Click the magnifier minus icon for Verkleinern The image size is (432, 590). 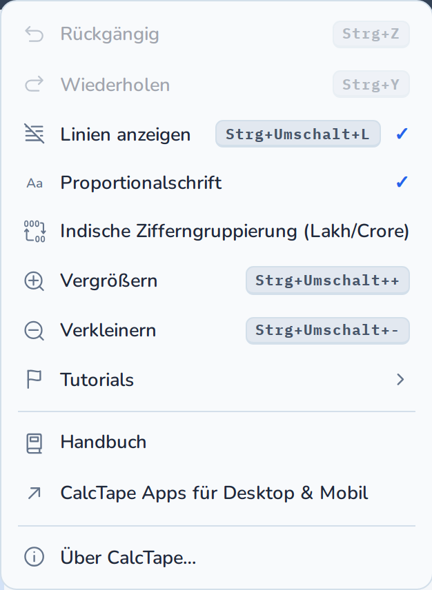[35, 331]
